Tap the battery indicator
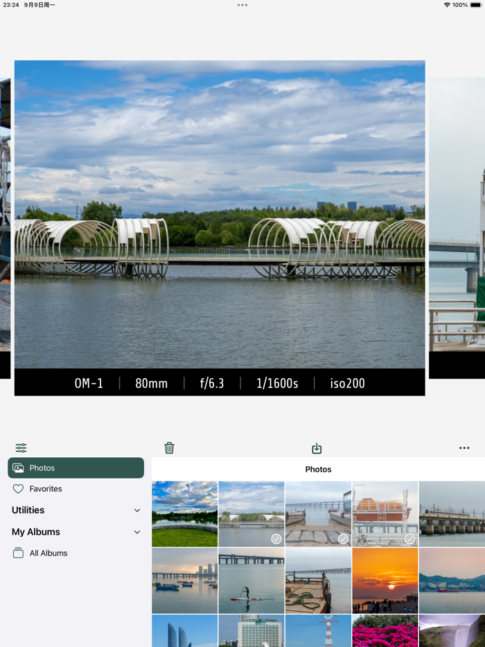485x647 pixels. [x=476, y=5]
